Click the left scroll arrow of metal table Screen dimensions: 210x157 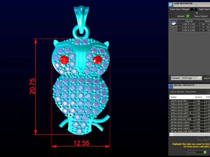tap(171, 134)
